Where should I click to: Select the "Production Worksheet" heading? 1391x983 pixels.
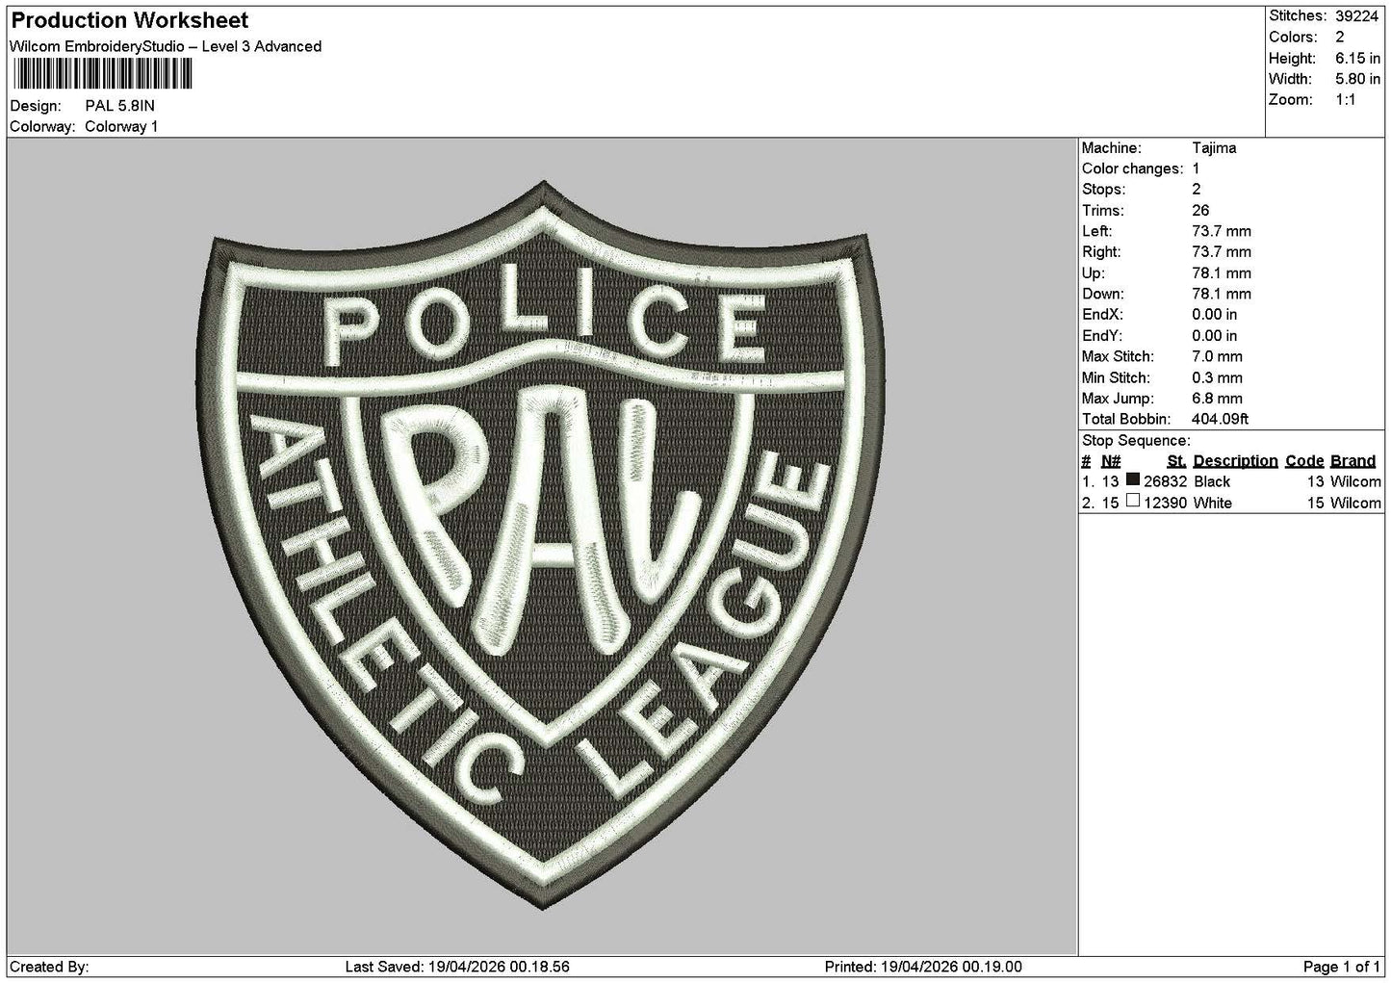coord(130,20)
